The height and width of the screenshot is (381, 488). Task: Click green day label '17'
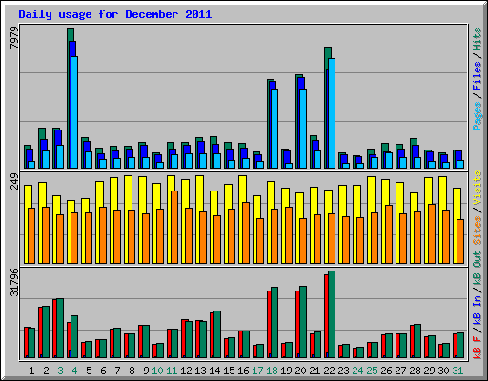click(257, 371)
